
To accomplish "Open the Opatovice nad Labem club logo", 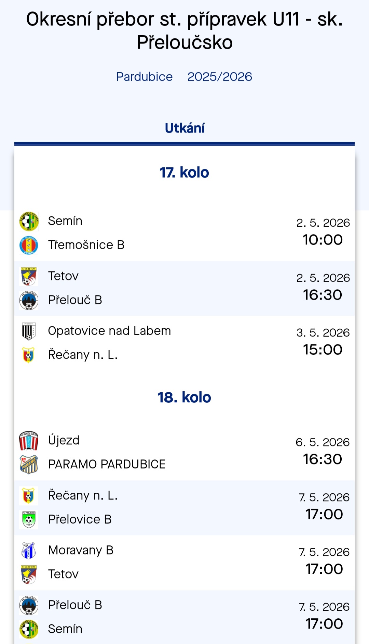I will pyautogui.click(x=29, y=331).
